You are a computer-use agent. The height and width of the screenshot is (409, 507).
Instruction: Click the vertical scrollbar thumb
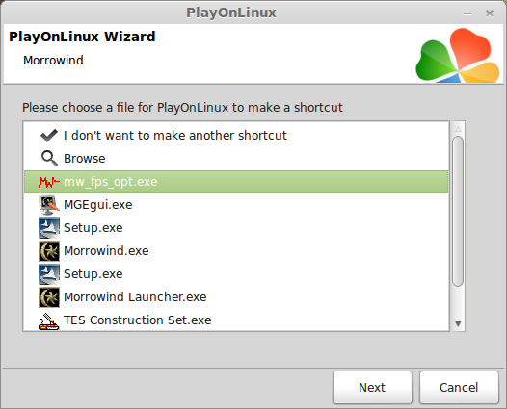pos(458,211)
